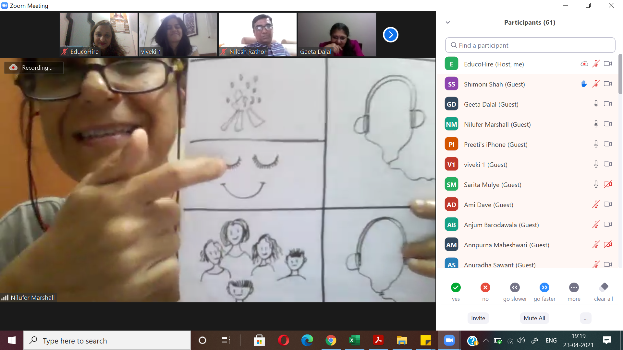Open Zoom from the Windows taskbar

(449, 340)
